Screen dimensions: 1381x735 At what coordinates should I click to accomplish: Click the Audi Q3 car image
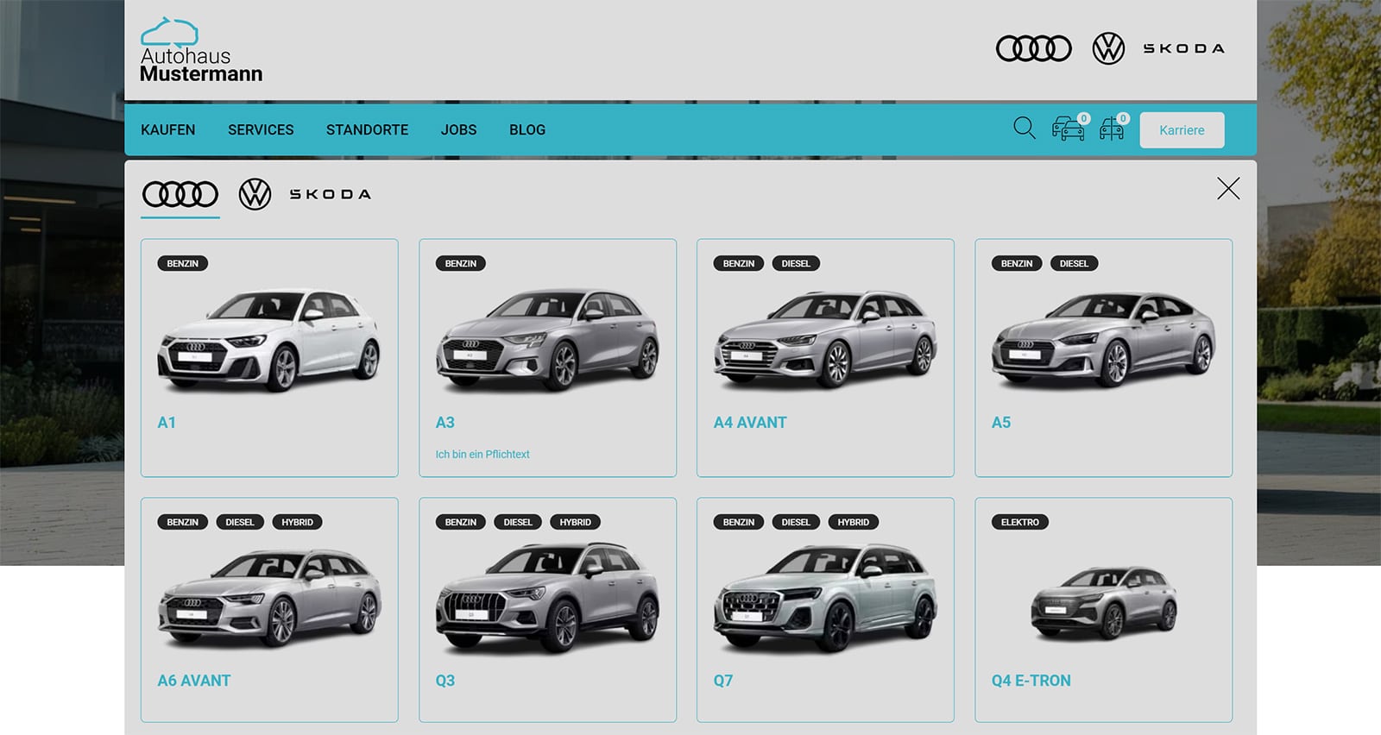pos(547,598)
